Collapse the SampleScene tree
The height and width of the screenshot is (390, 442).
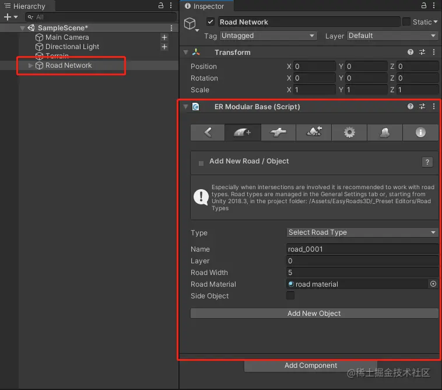(22, 28)
